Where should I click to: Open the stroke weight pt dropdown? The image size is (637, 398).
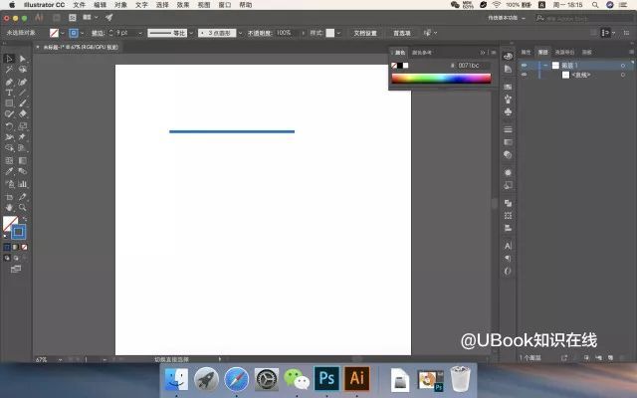[x=140, y=33]
